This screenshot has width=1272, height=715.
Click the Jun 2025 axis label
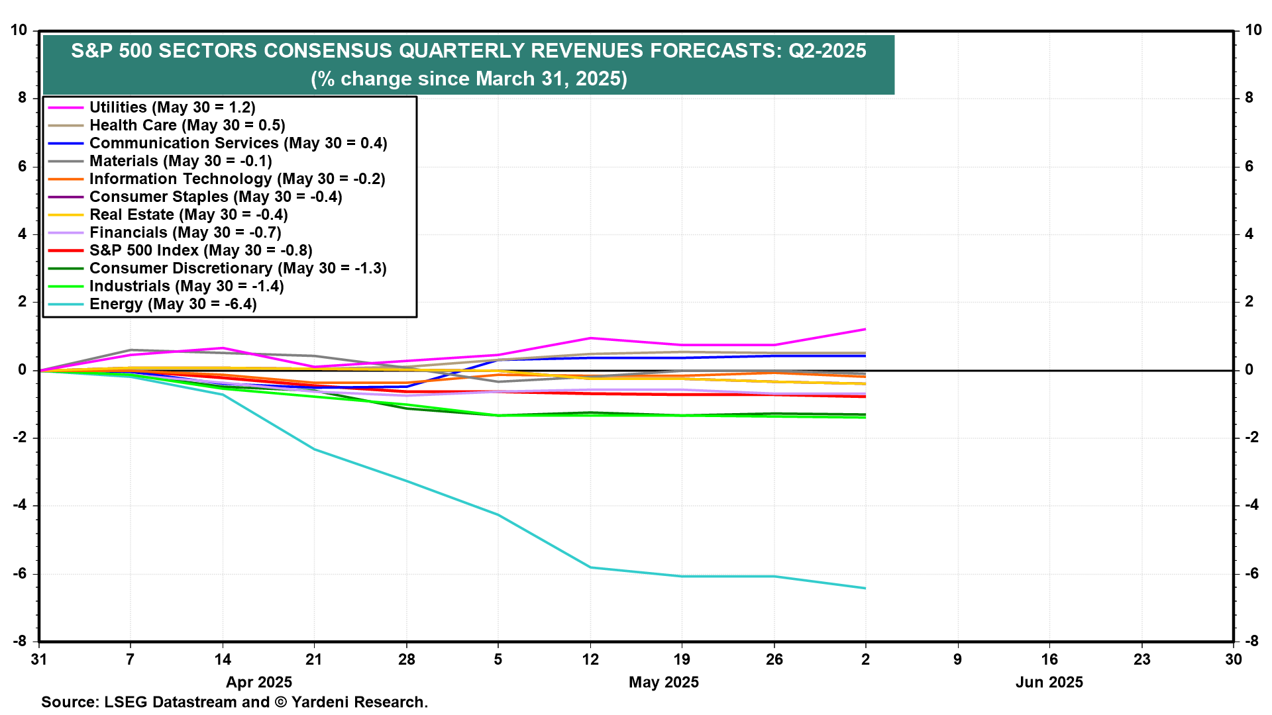pyautogui.click(x=1049, y=683)
